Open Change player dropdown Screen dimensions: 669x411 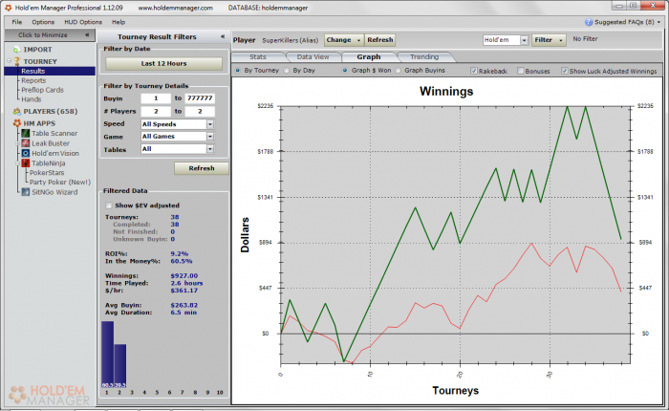click(343, 40)
